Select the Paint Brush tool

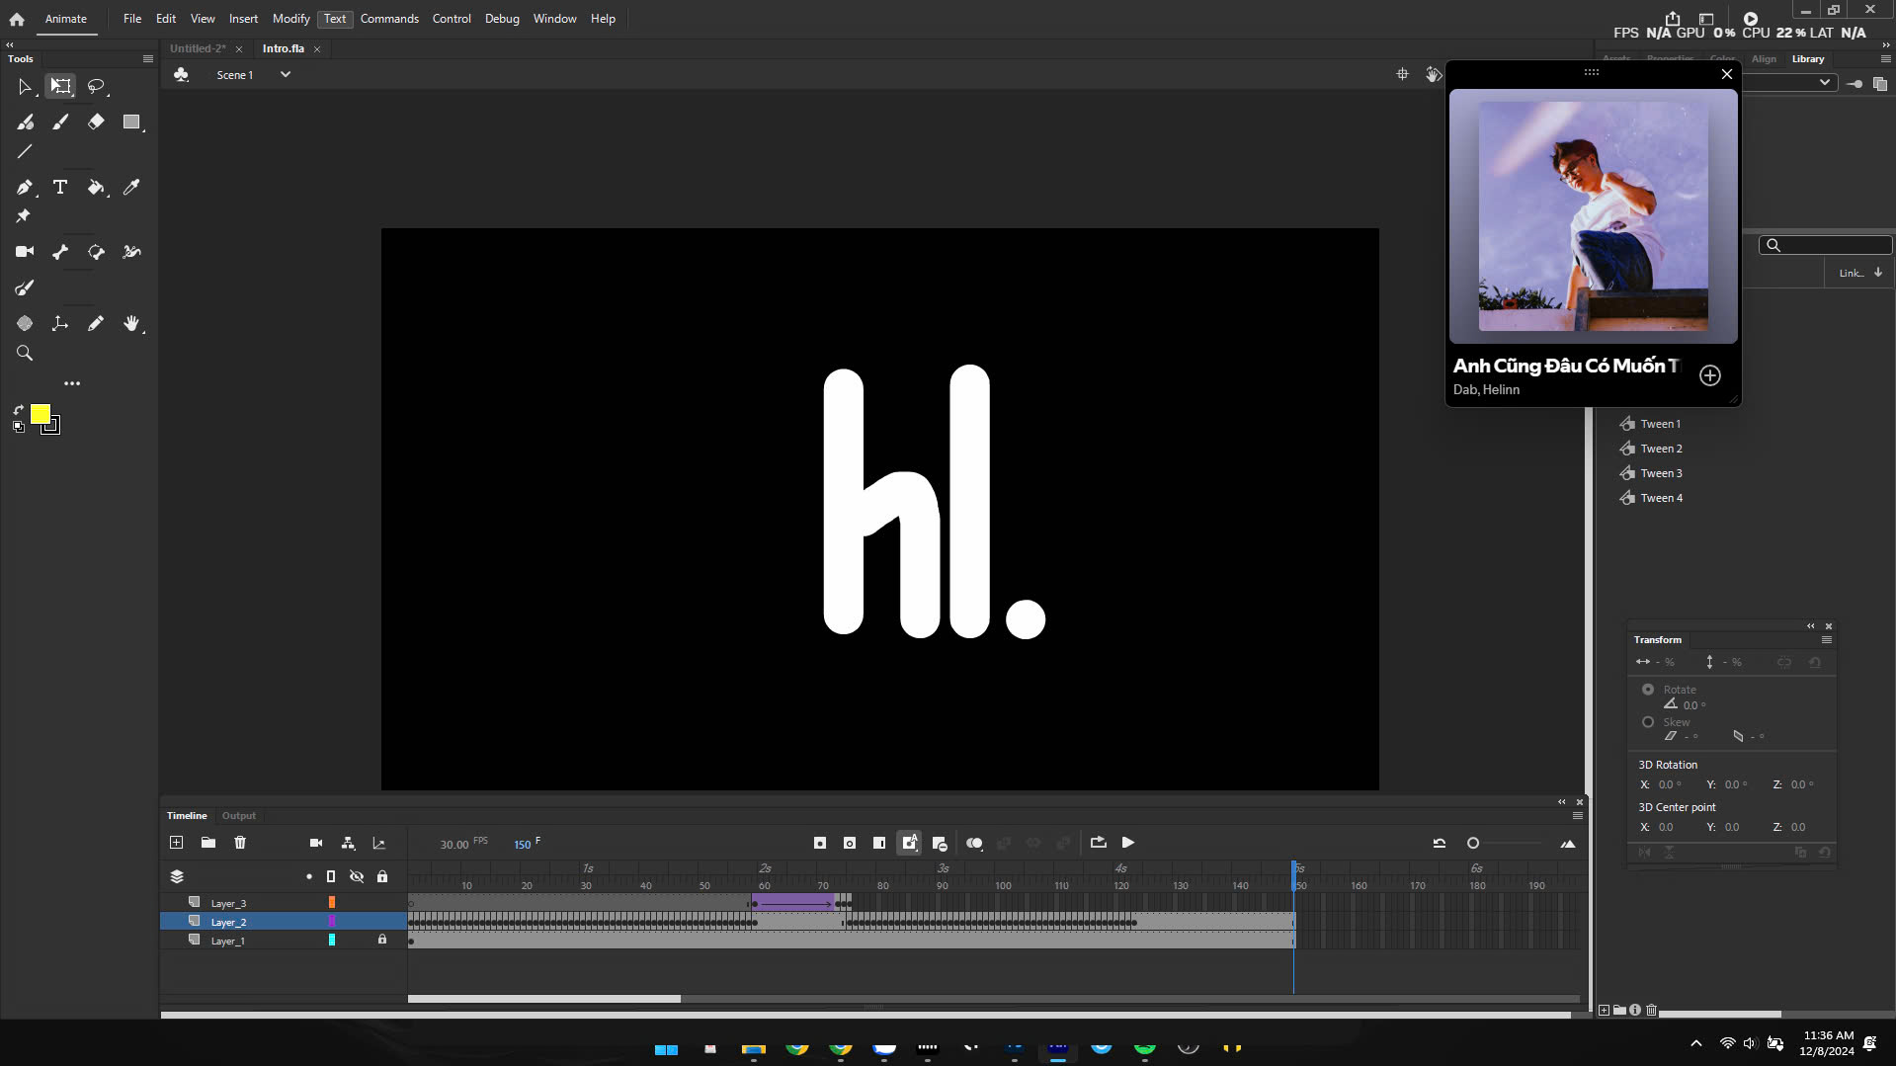25,288
